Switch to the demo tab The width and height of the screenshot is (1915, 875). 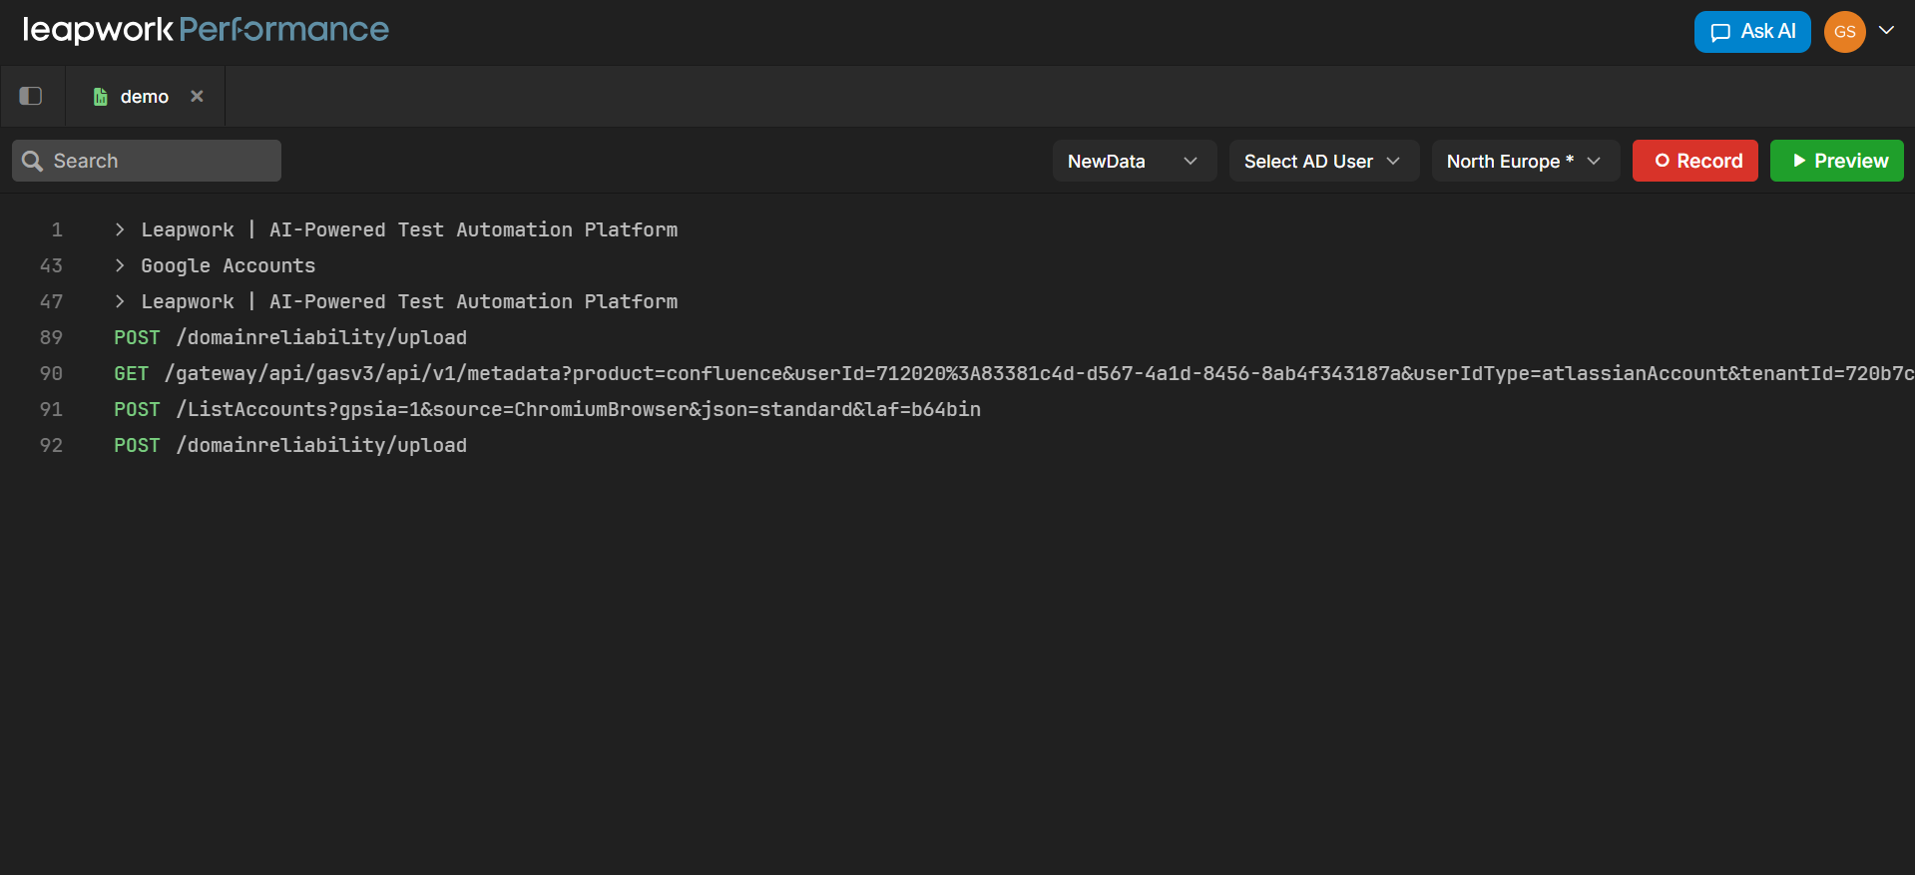pos(144,97)
